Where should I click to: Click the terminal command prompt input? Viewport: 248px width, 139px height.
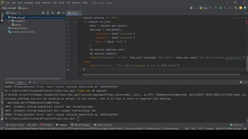pyautogui.click(x=78, y=119)
